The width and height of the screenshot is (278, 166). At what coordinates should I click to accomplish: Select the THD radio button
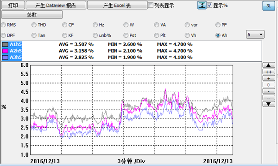34,25
